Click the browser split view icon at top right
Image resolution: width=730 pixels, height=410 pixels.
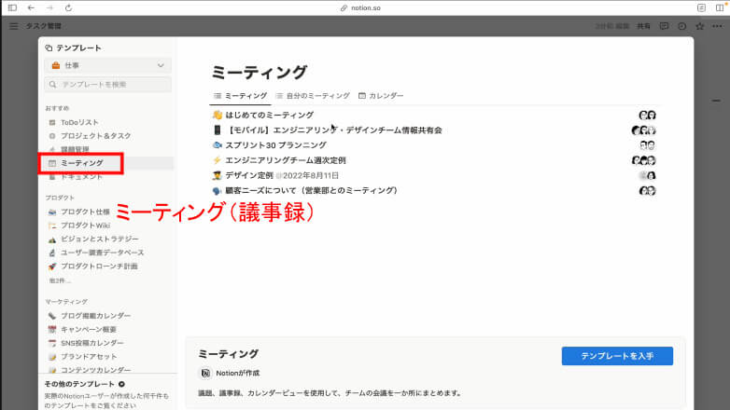pos(720,7)
